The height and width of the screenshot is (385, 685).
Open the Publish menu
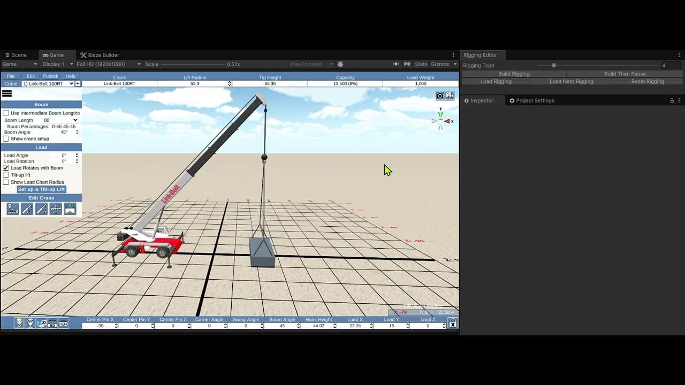50,76
